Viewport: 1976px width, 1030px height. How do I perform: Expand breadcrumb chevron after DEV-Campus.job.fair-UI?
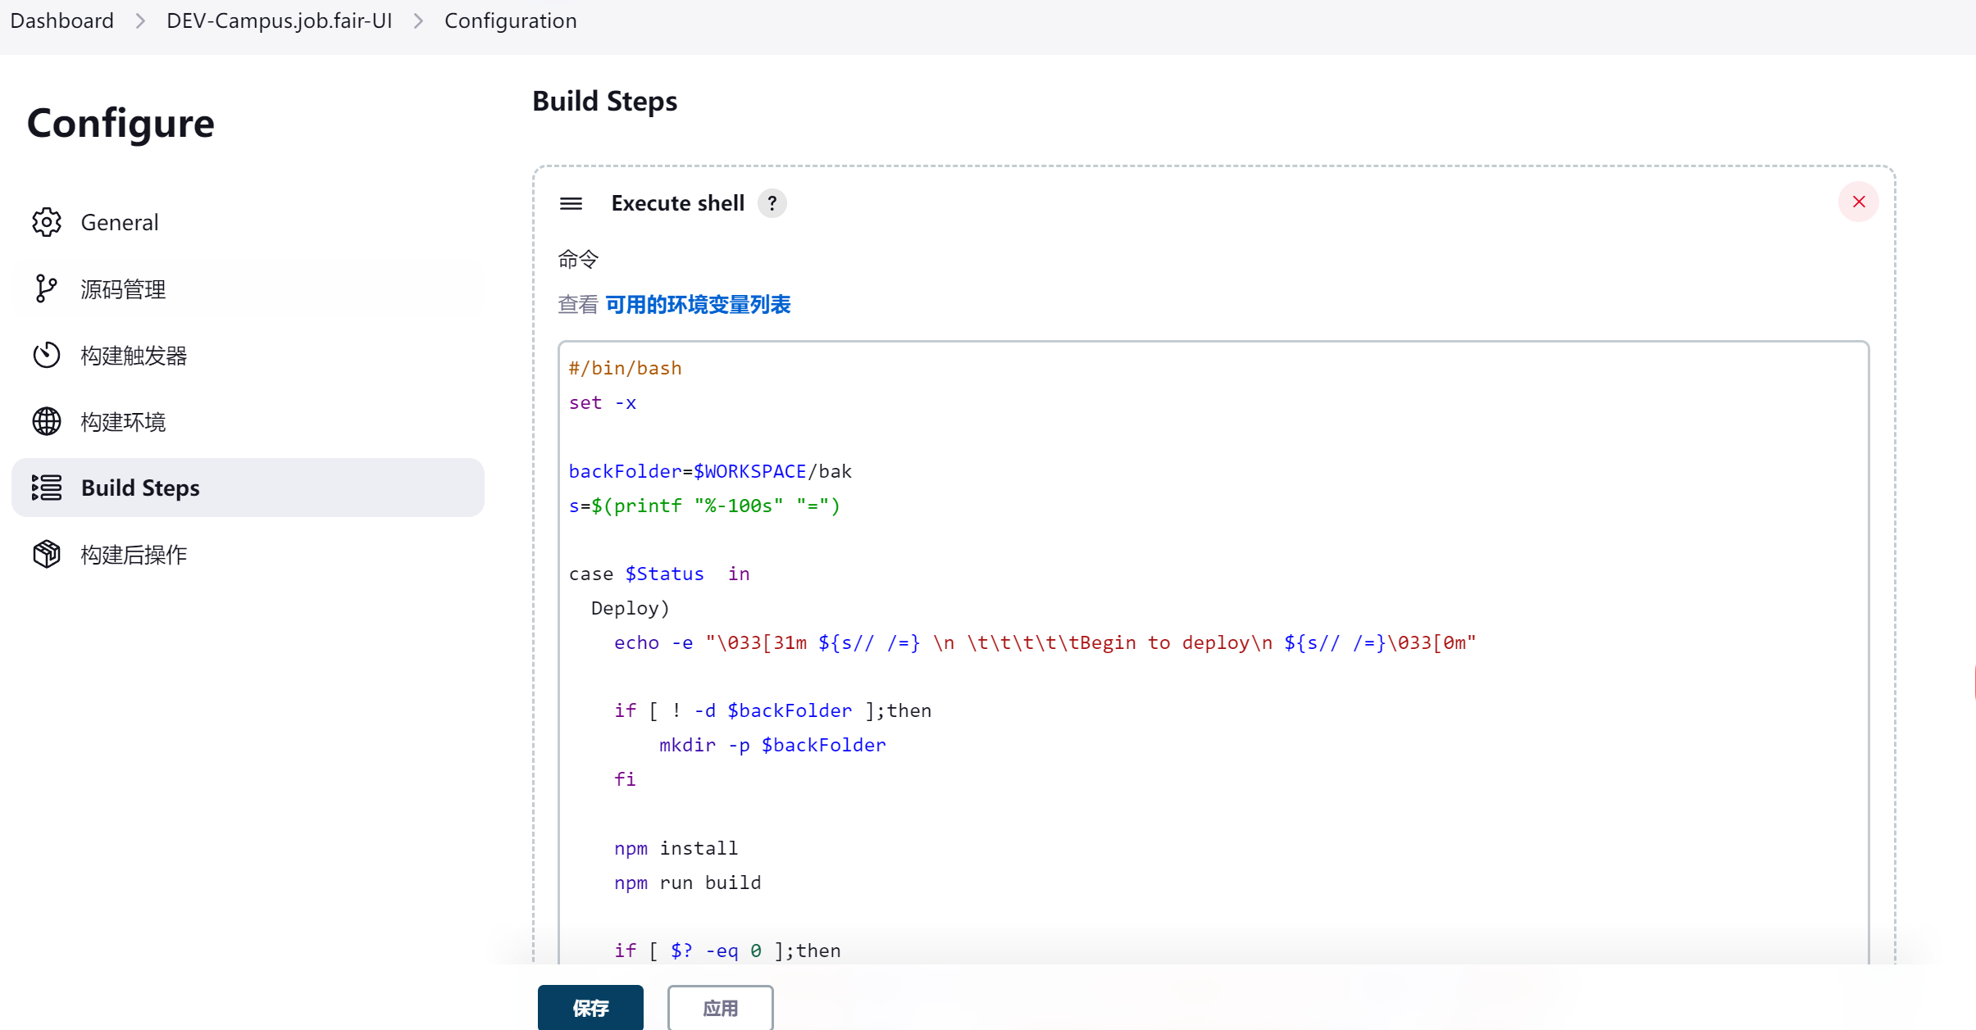pyautogui.click(x=418, y=21)
